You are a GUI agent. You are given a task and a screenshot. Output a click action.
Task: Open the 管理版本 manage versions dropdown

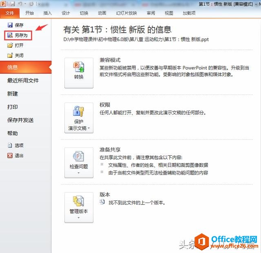(x=79, y=207)
